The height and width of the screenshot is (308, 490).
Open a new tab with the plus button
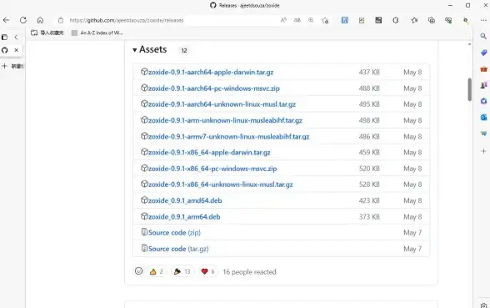[x=4, y=66]
